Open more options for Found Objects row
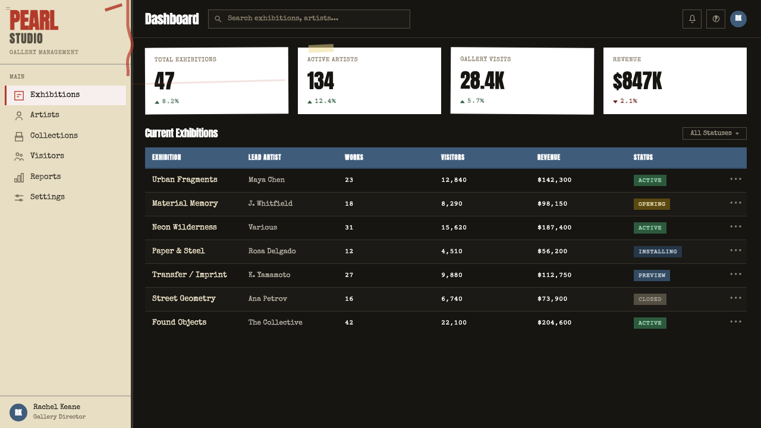761x428 pixels. pos(736,322)
